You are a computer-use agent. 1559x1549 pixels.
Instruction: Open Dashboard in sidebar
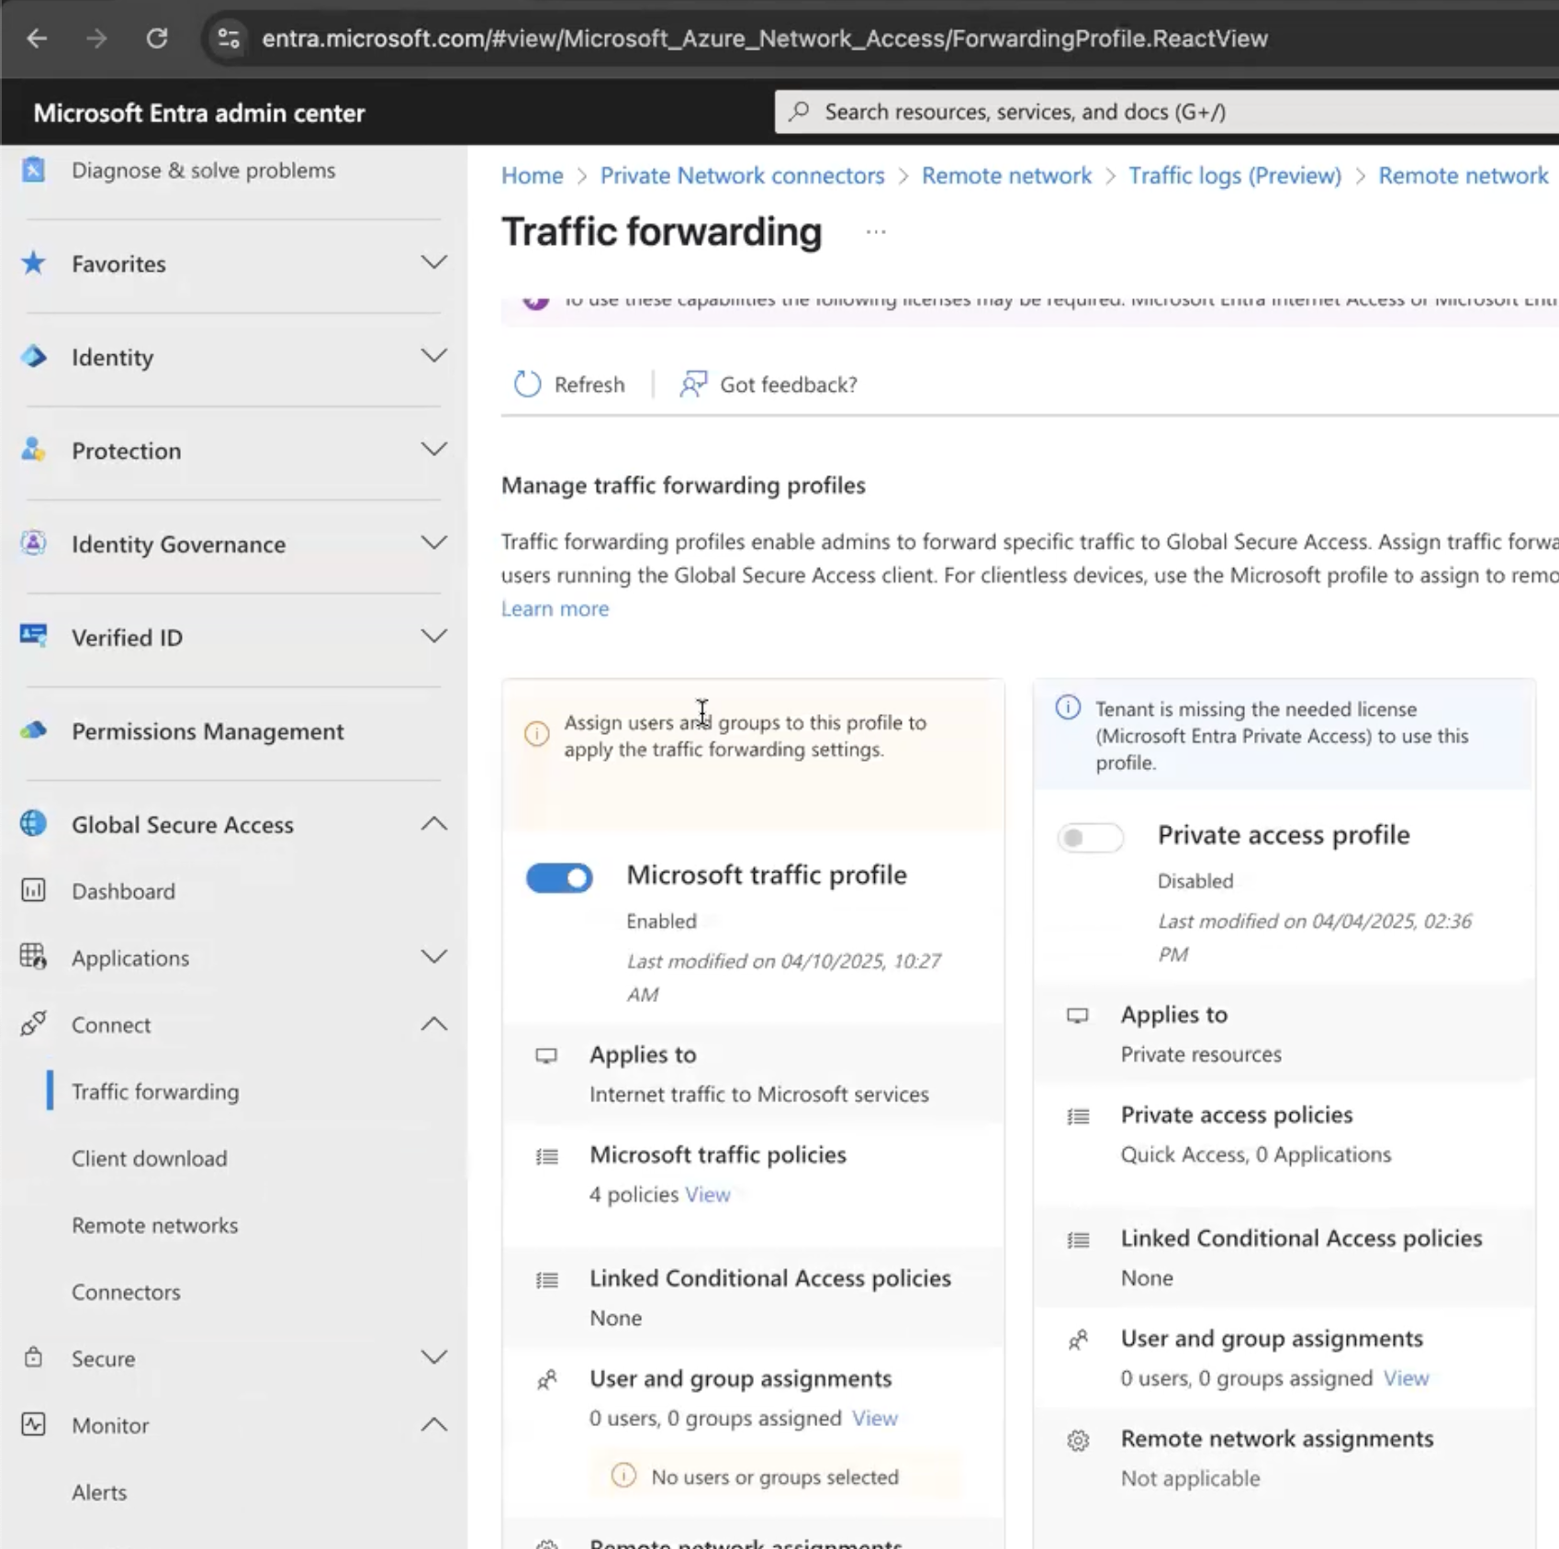coord(123,891)
